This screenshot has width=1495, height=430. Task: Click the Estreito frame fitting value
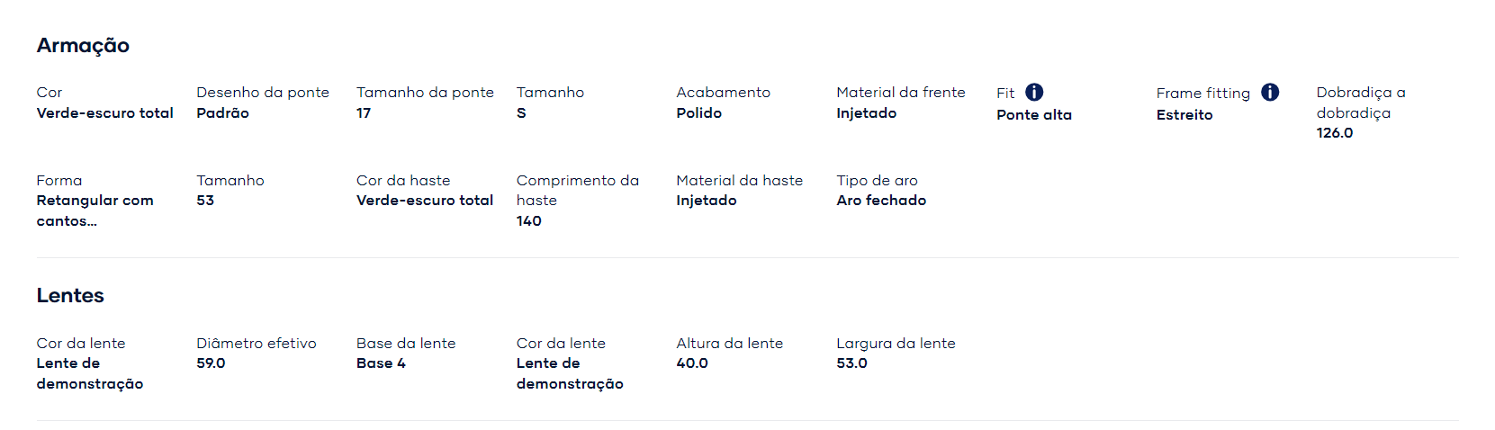point(1184,115)
